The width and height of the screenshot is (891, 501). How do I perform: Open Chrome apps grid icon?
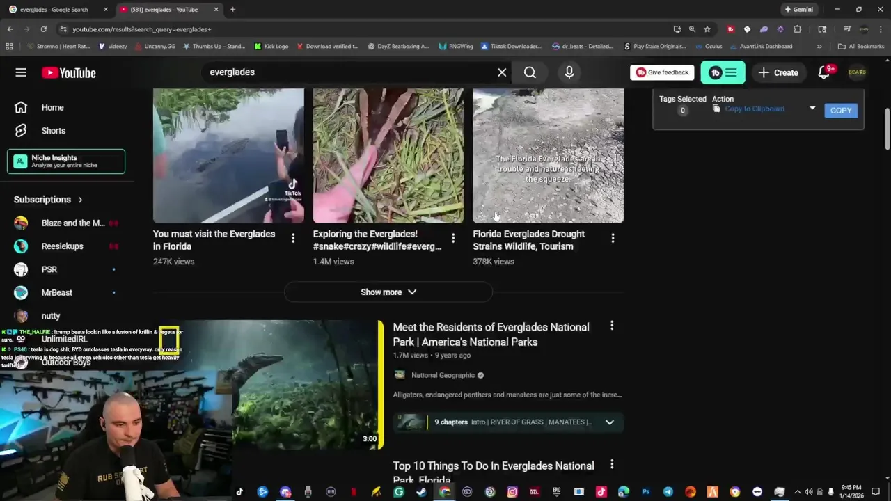9,47
